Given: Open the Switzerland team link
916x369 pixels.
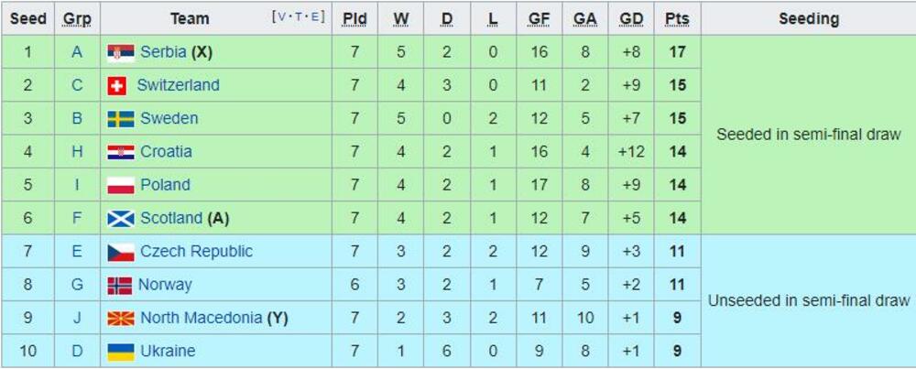Looking at the screenshot, I should click(178, 85).
